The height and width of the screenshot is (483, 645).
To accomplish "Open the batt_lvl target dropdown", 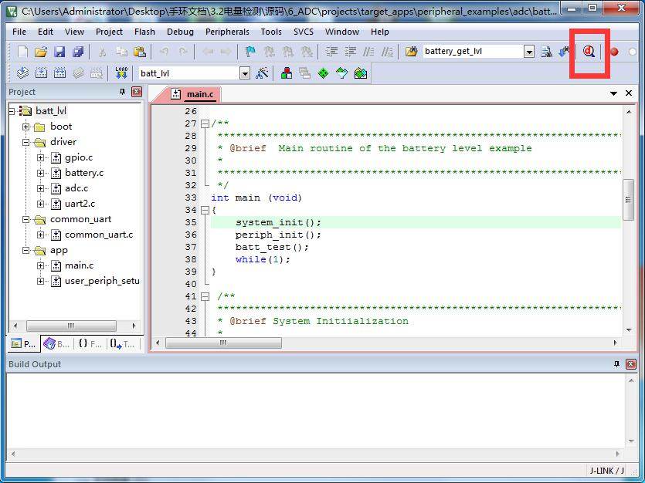I will [245, 73].
